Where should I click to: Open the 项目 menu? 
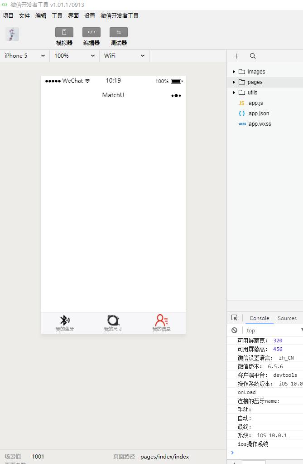[8, 16]
